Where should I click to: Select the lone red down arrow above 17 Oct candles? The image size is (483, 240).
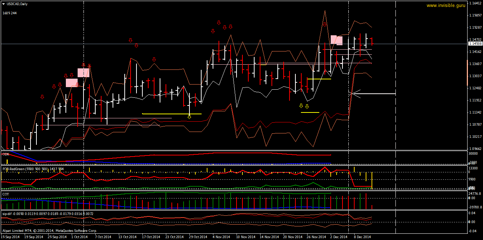click(x=154, y=59)
